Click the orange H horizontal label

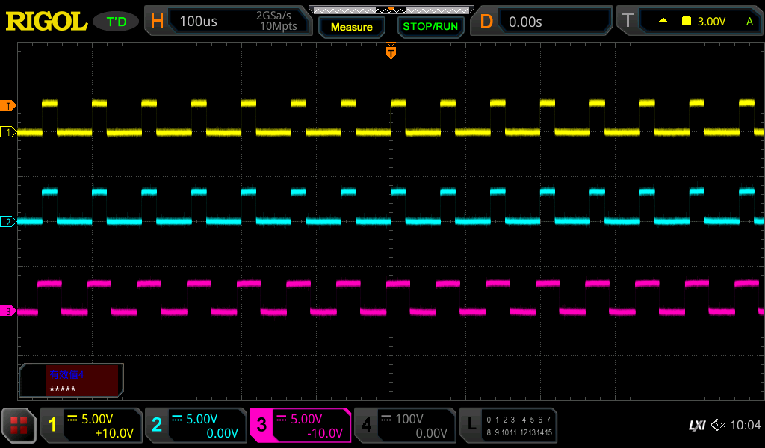[x=157, y=21]
